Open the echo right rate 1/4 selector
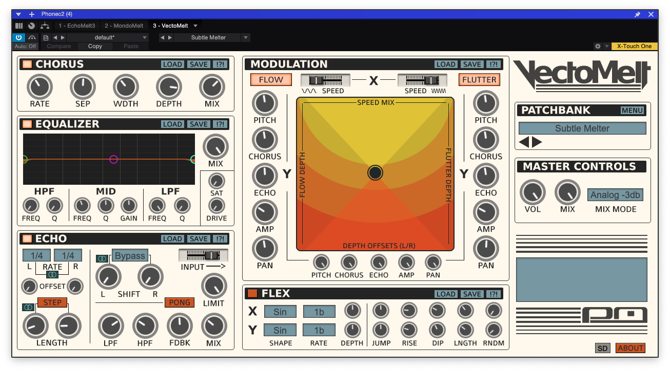The width and height of the screenshot is (670, 371). 68,255
